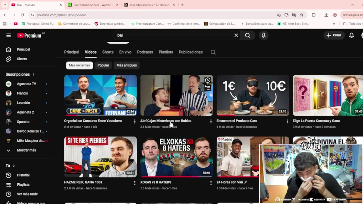Open Organicé un Concurso Entre Youtubers thumbnail

click(100, 95)
